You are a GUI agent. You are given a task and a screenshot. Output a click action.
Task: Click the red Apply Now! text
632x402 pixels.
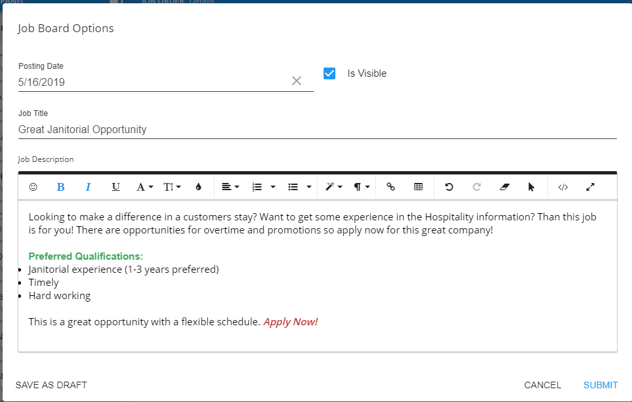tap(291, 322)
